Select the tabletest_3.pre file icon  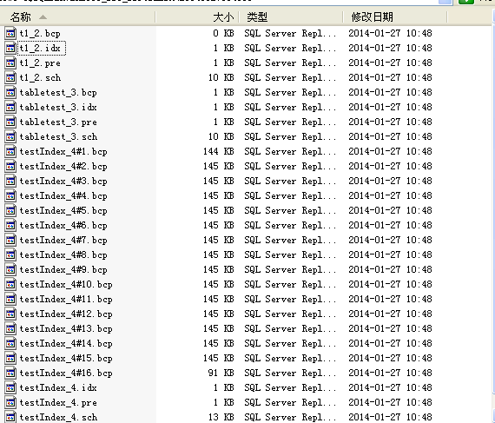tap(10, 122)
